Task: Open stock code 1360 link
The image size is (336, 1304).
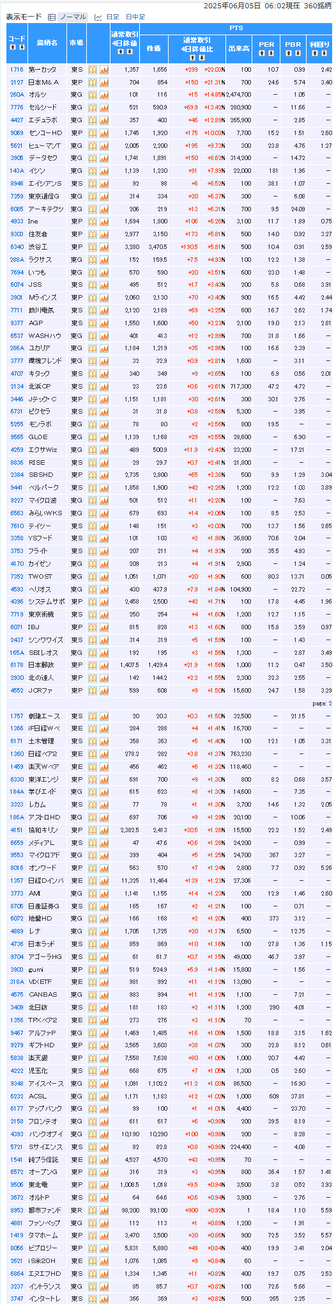Action: (17, 754)
